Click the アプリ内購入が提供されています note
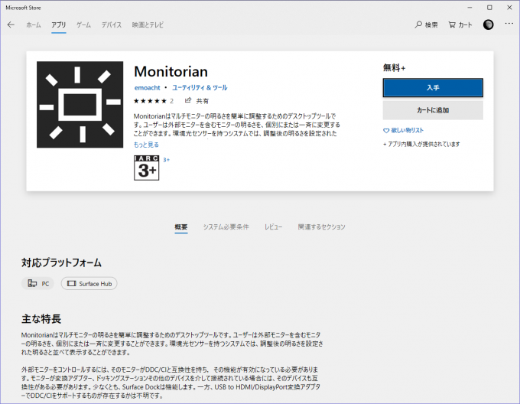Viewport: 520px width, 404px height. (421, 145)
